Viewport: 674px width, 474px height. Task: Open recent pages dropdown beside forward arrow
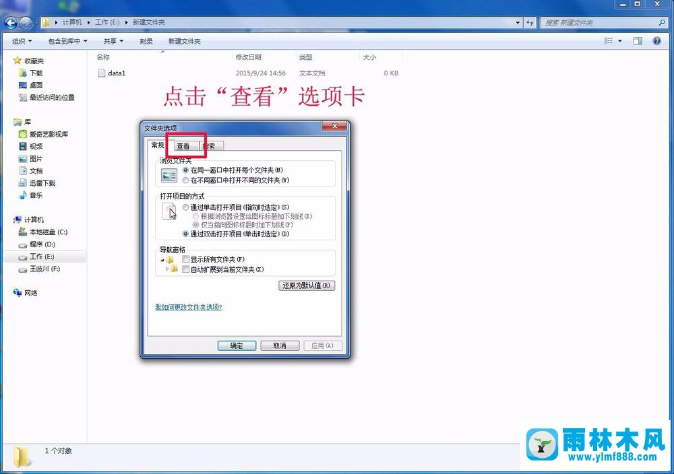click(x=36, y=23)
